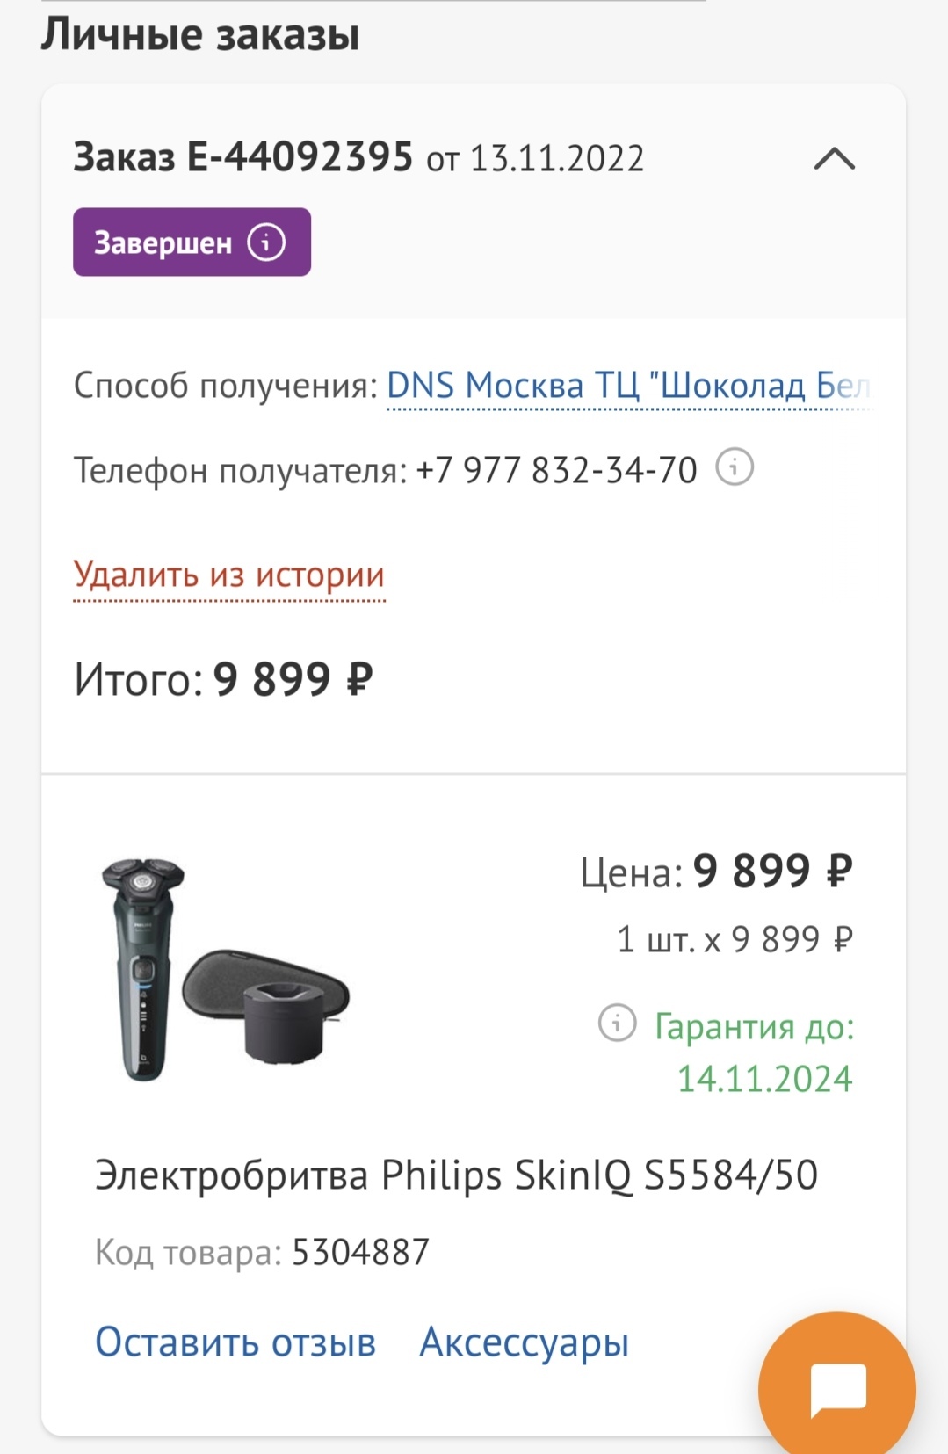Open the Philips shaver product thumbnail

click(226, 969)
